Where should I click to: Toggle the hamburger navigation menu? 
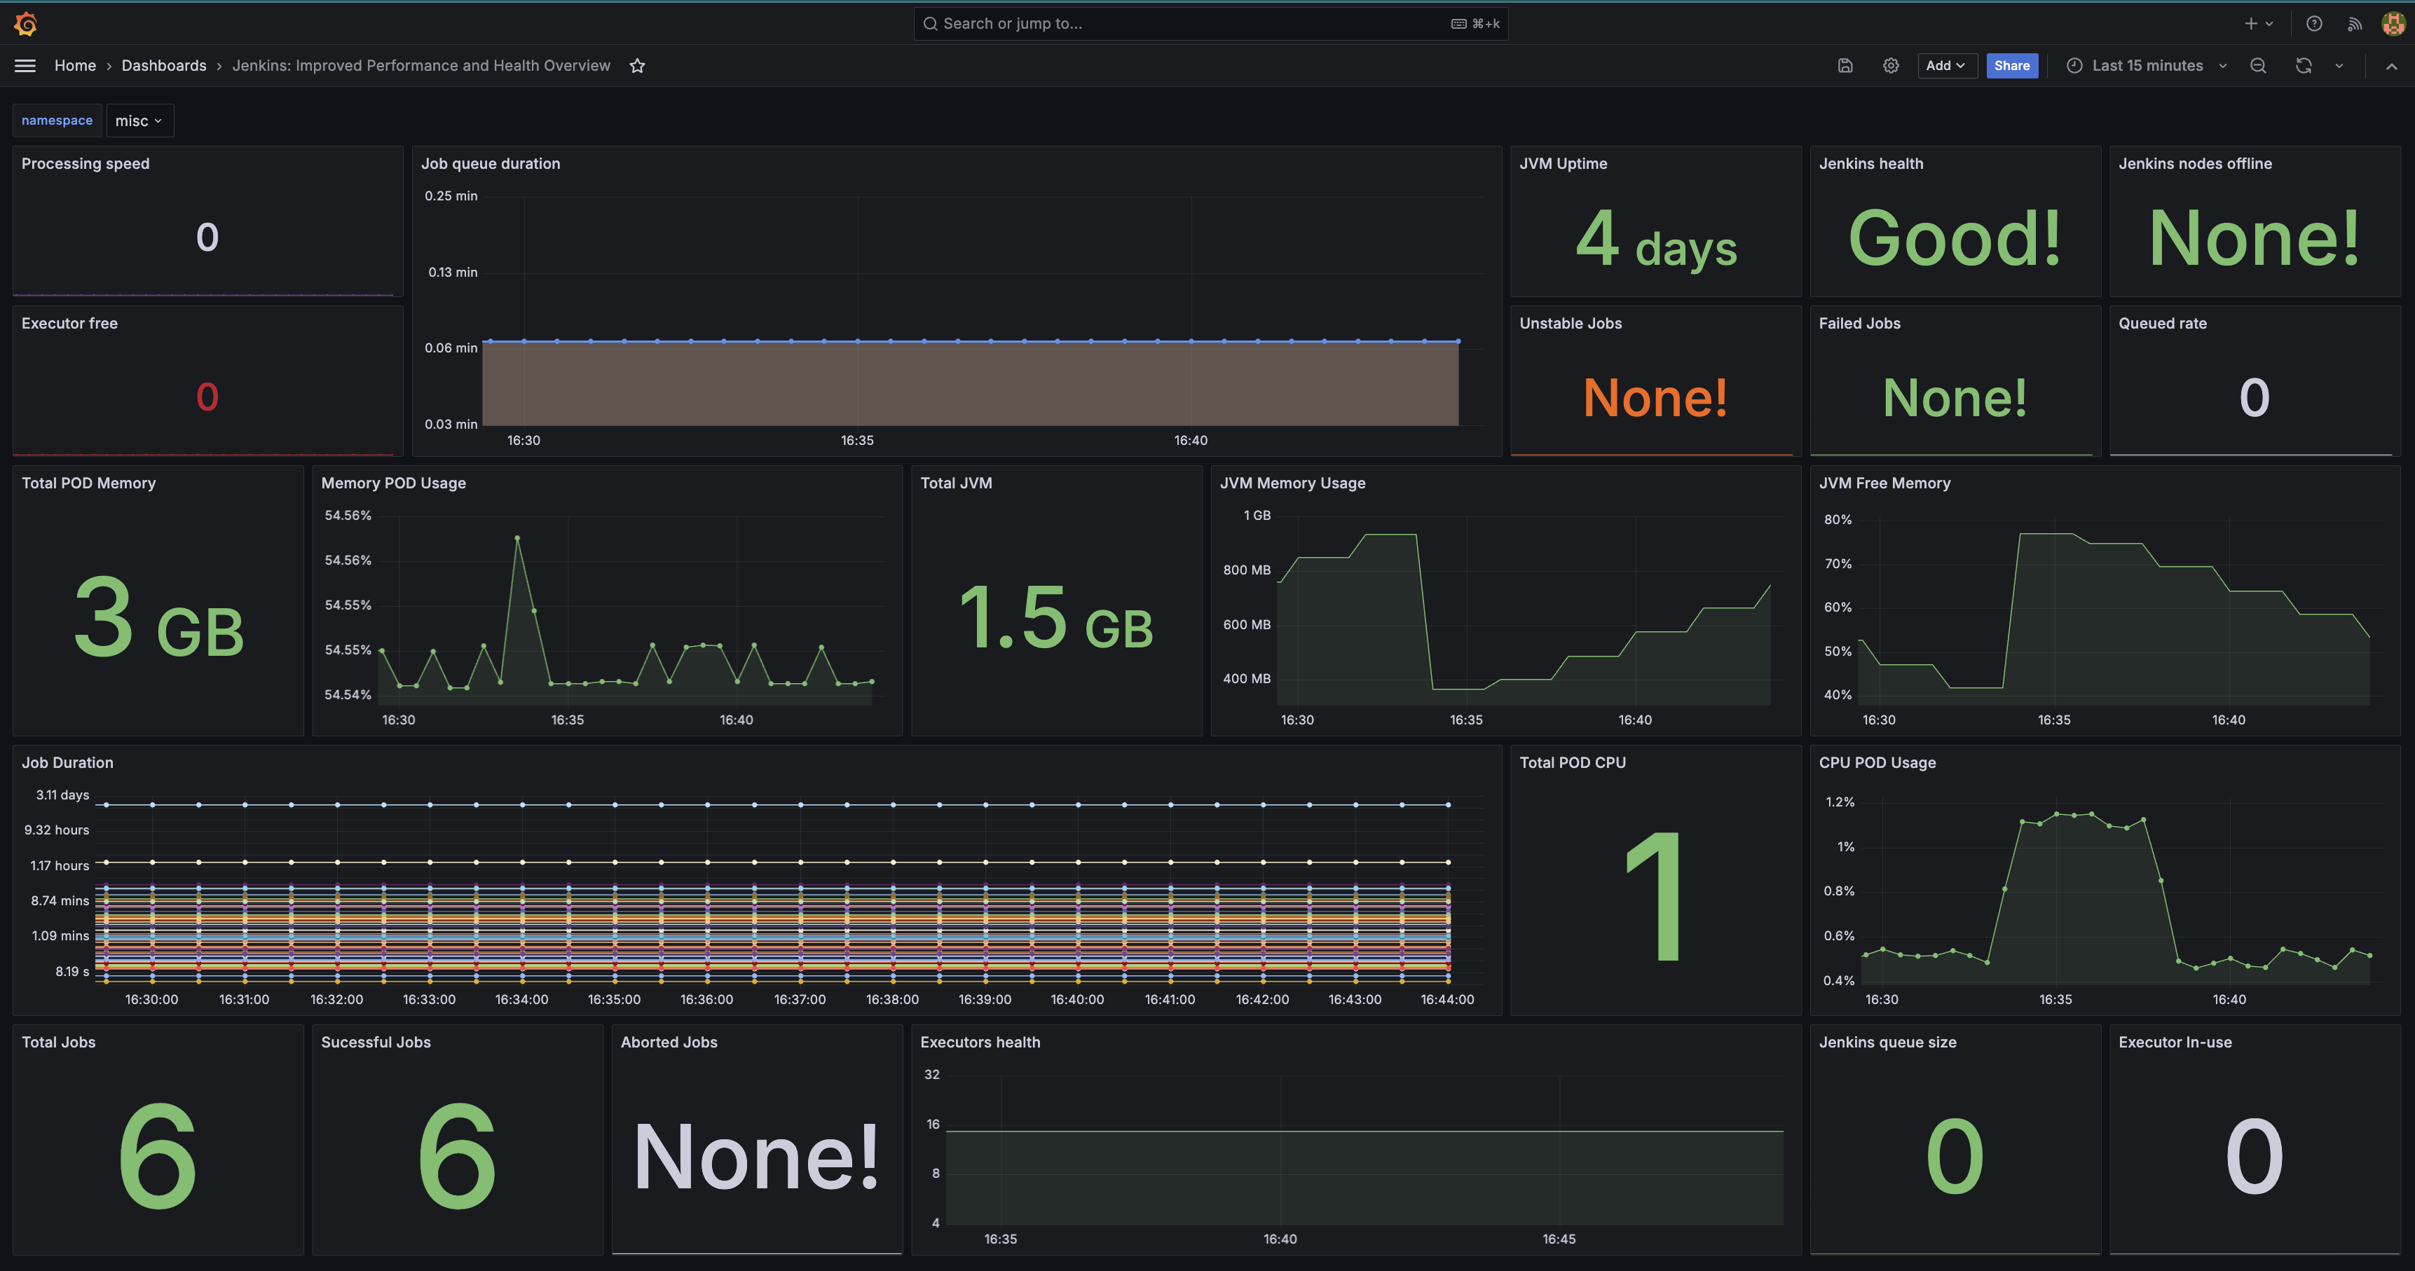tap(25, 66)
